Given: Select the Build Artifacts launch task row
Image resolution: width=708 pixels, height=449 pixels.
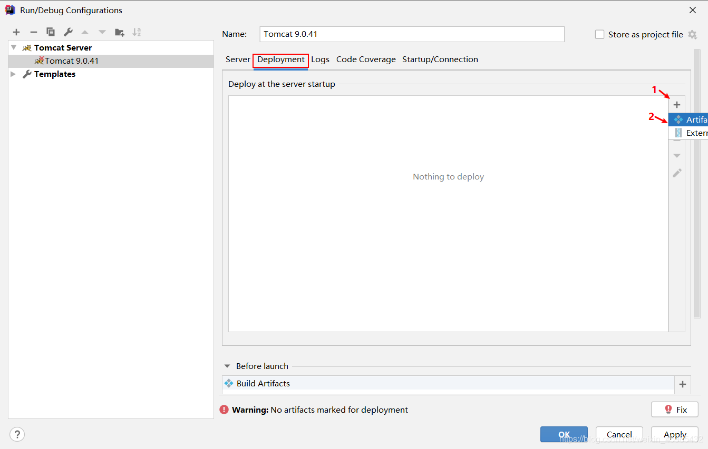Looking at the screenshot, I should point(448,383).
